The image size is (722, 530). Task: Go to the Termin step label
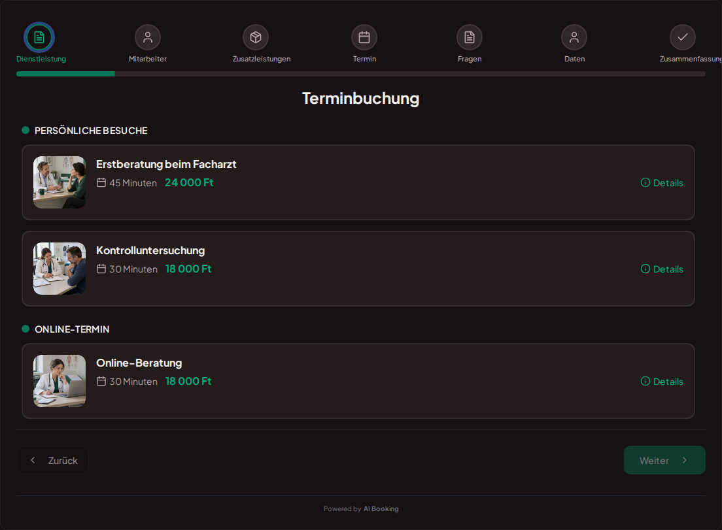tap(365, 59)
